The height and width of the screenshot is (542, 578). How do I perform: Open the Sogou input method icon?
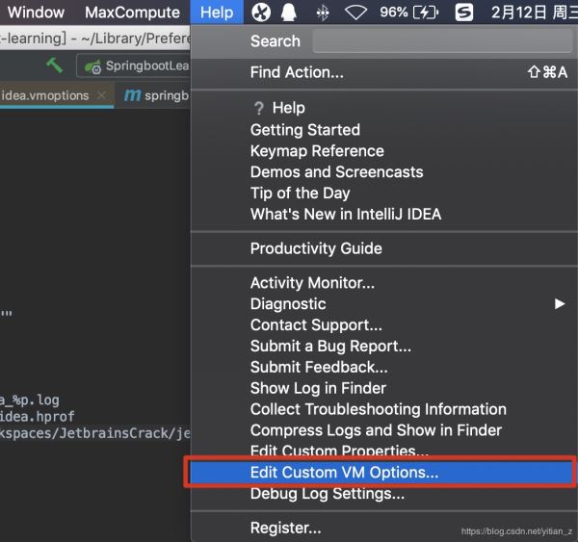tap(464, 13)
